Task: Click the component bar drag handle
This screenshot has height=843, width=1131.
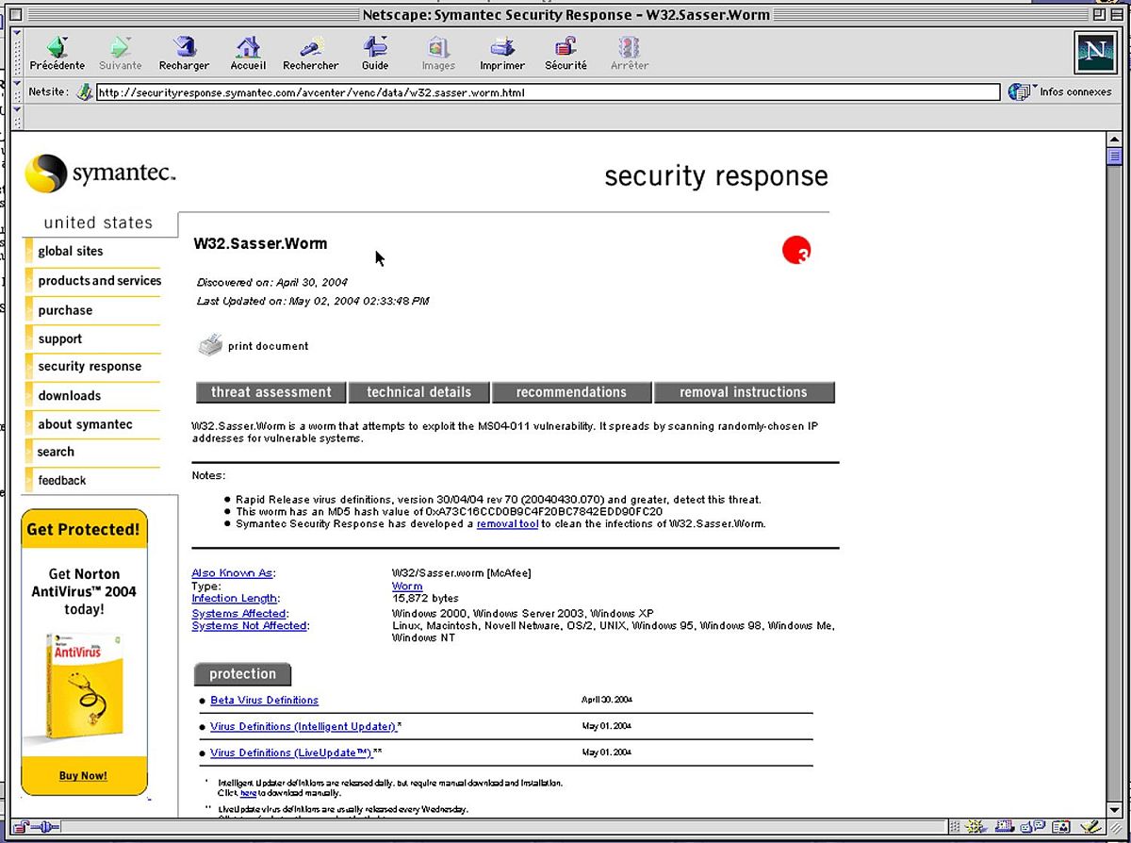Action: 956,827
